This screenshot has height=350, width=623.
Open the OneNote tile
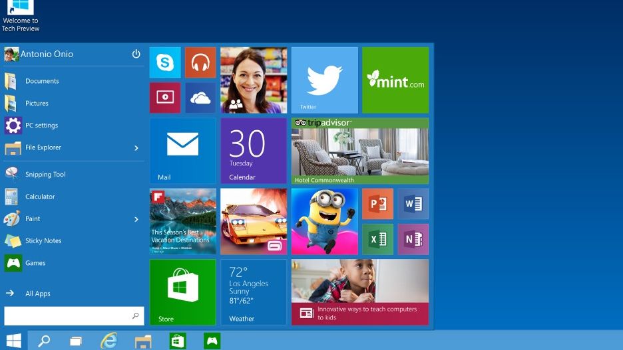coord(413,239)
